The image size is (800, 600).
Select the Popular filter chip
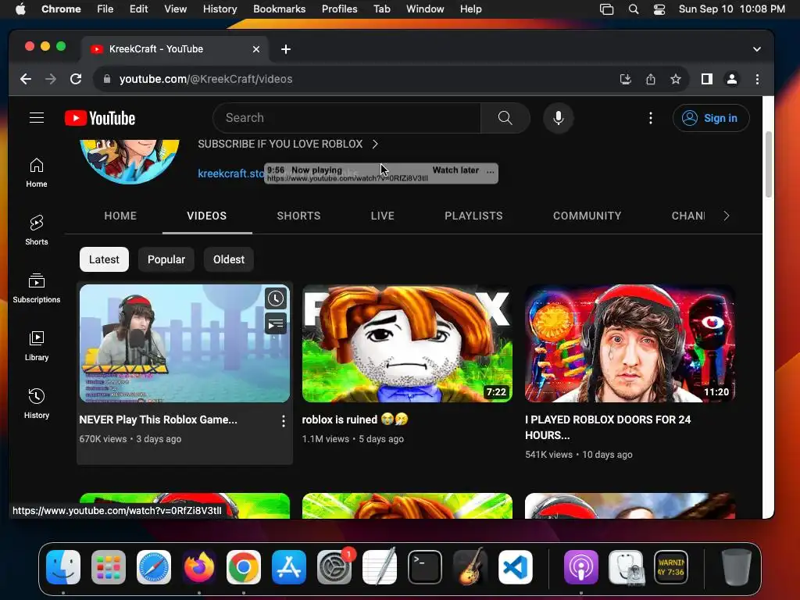[x=166, y=259]
